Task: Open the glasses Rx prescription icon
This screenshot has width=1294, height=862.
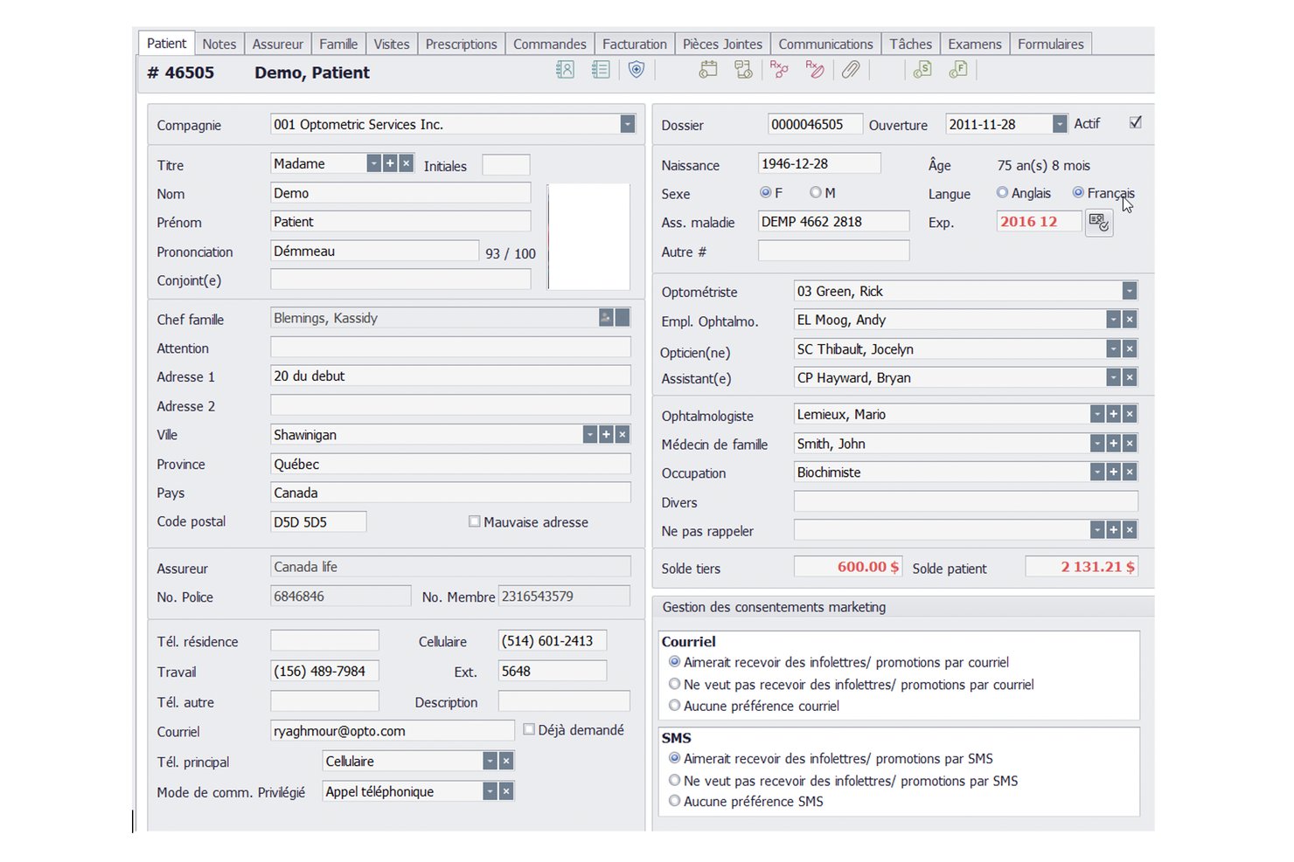Action: coord(779,70)
